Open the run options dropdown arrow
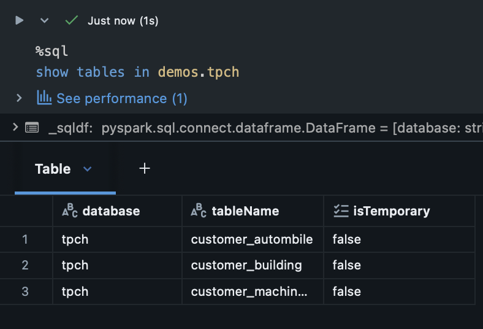The width and height of the screenshot is (483, 329). click(44, 20)
